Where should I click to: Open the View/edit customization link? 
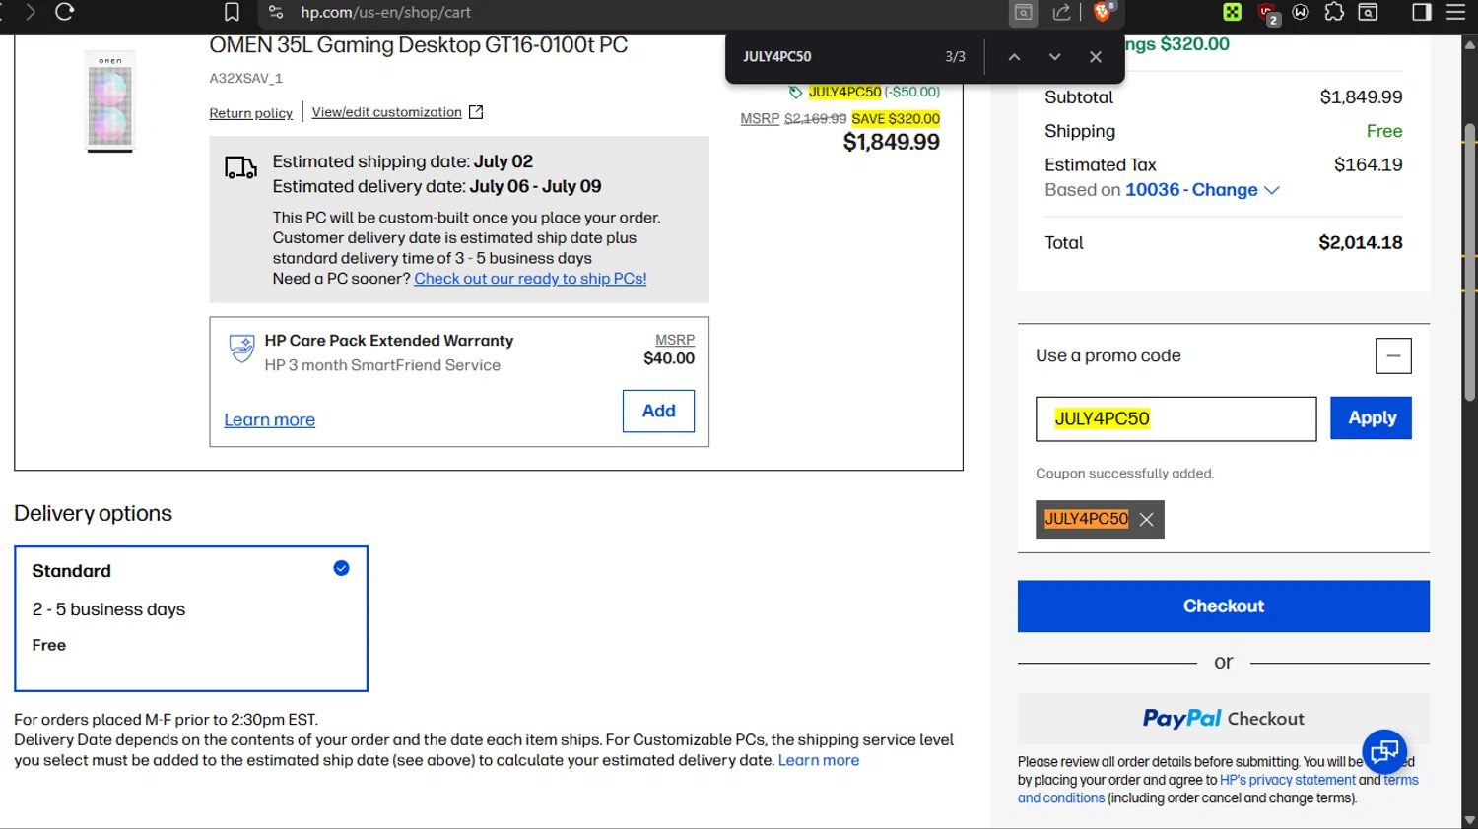click(386, 112)
